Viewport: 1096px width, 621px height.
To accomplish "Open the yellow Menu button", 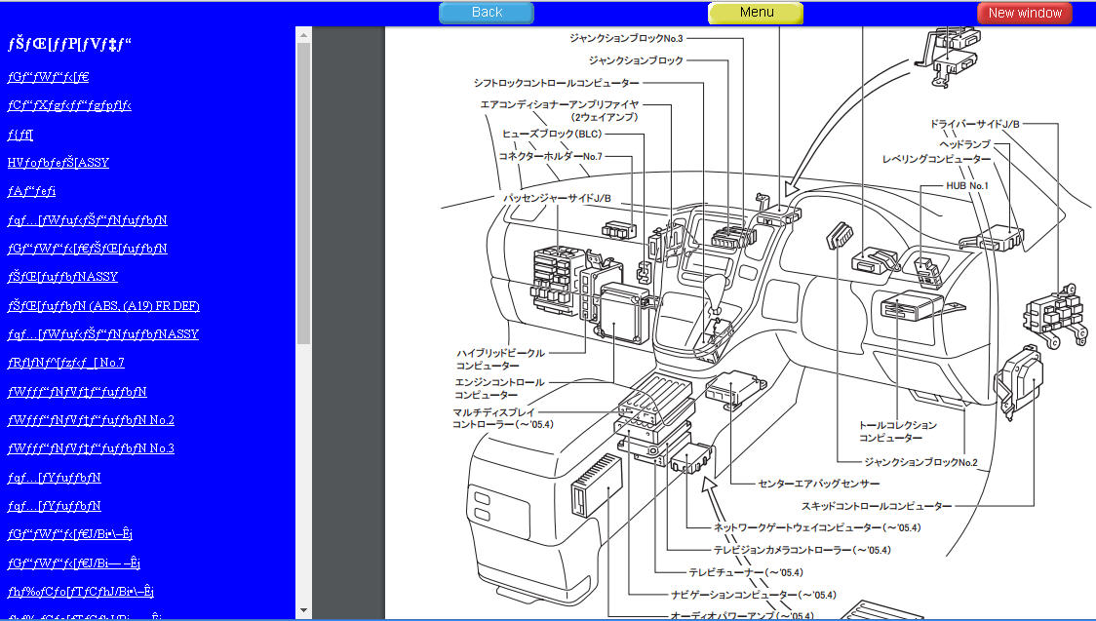I will [756, 13].
